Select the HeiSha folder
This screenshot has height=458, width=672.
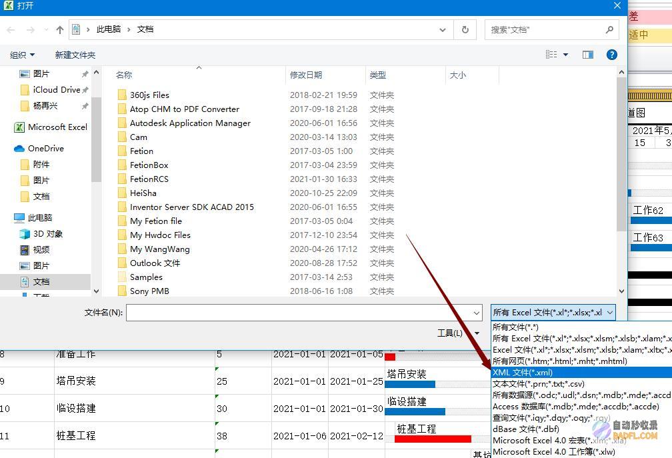(x=143, y=193)
